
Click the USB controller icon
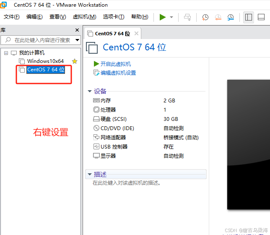(x=96, y=146)
